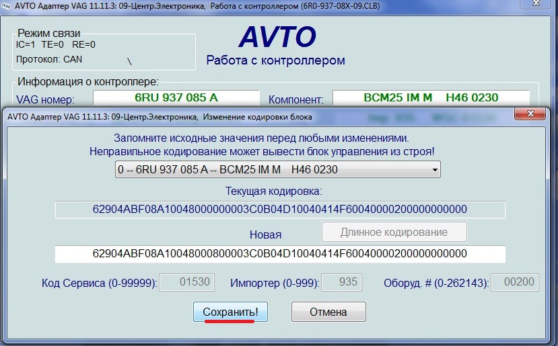Click the Компонент value box
Image resolution: width=558 pixels, height=346 pixels.
[x=431, y=98]
